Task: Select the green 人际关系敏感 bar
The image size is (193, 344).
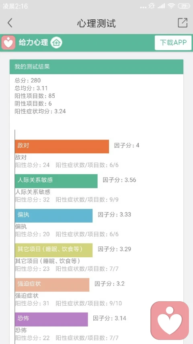Action: tap(56, 181)
